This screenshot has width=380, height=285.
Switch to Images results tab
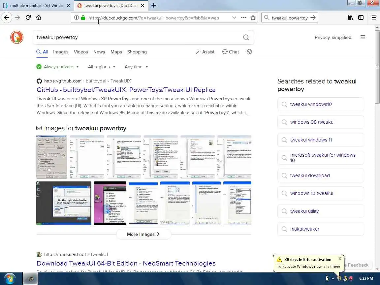(x=61, y=52)
